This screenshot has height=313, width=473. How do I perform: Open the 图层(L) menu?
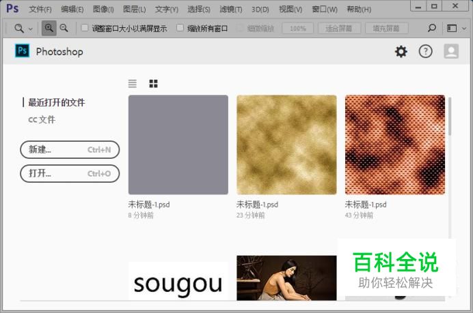[135, 10]
